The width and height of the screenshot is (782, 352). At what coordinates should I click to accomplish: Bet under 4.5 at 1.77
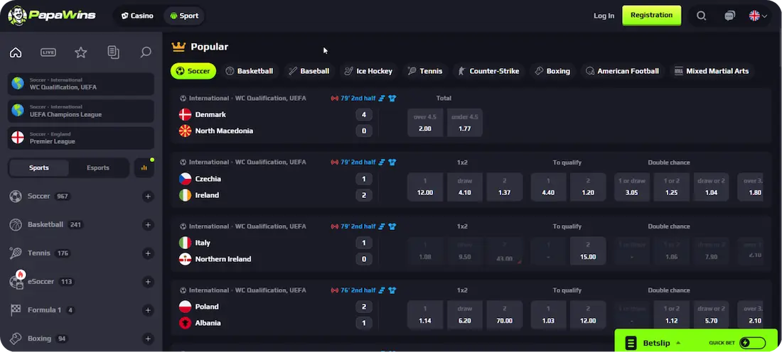point(464,123)
